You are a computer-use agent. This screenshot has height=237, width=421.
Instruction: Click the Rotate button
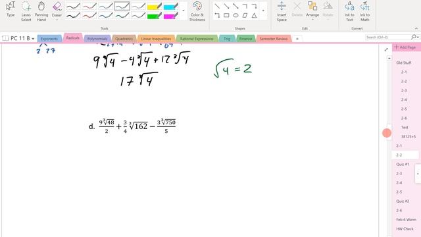[x=328, y=11]
